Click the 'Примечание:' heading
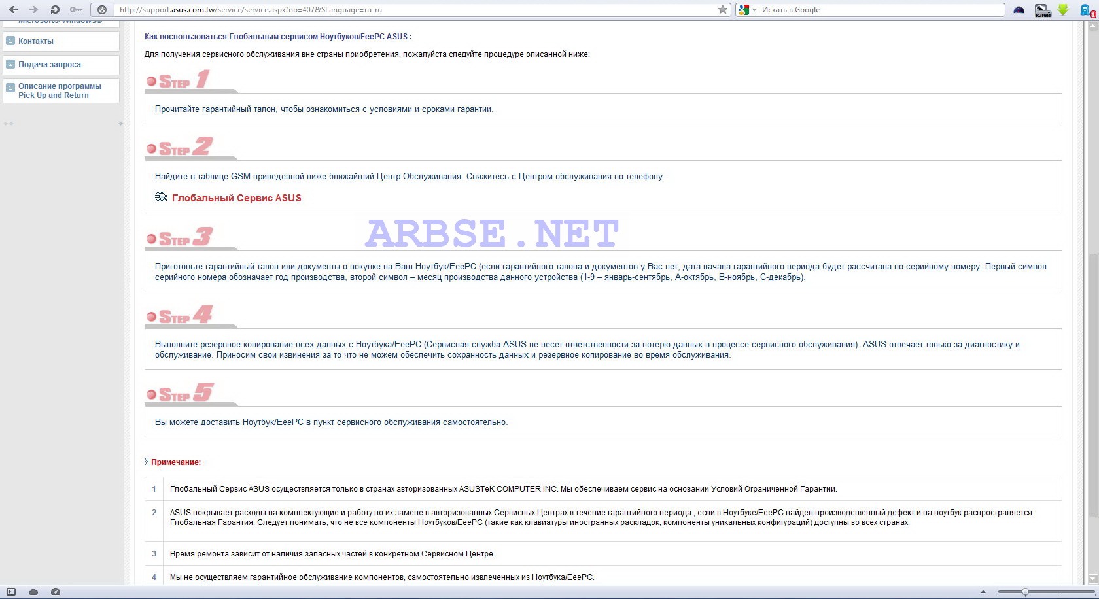Image resolution: width=1099 pixels, height=599 pixels. [x=176, y=462]
